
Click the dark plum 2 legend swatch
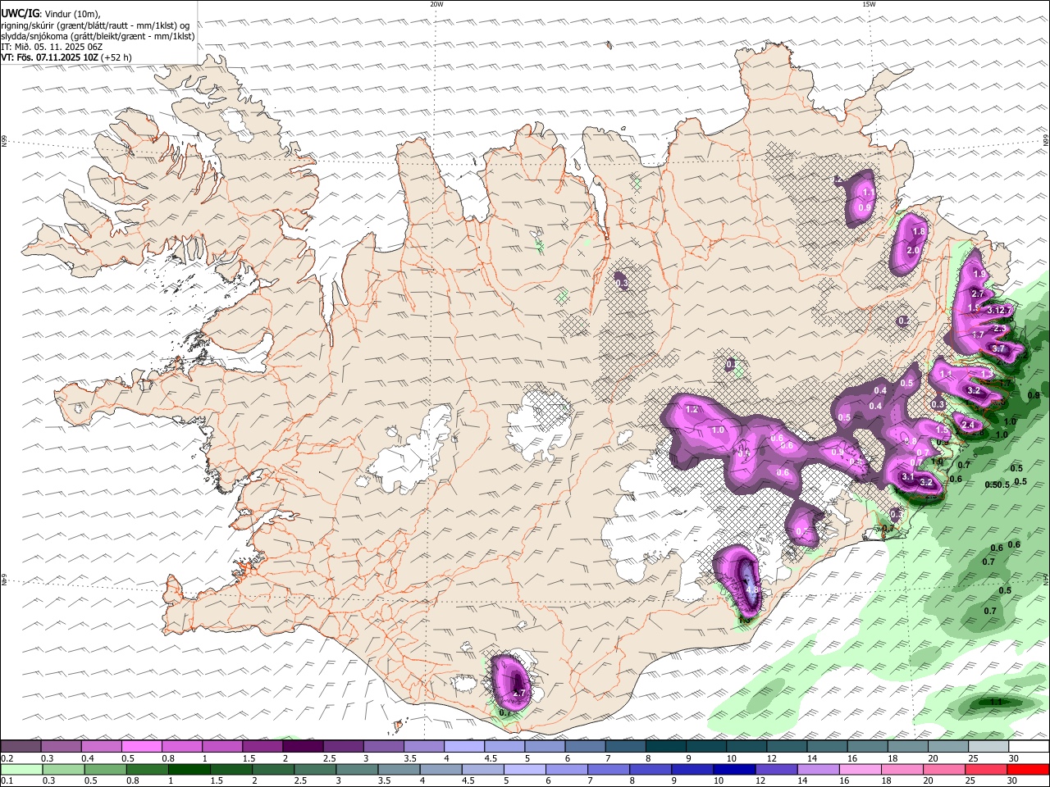point(303,747)
